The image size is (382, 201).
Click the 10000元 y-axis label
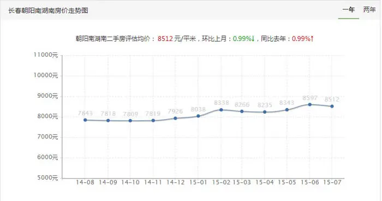46,75
